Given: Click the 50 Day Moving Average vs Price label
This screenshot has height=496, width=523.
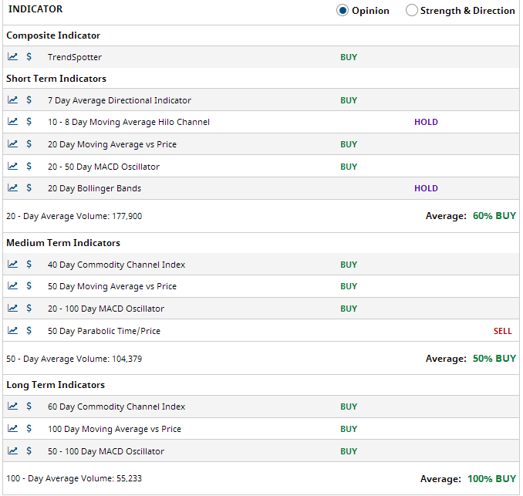Looking at the screenshot, I should 112,286.
